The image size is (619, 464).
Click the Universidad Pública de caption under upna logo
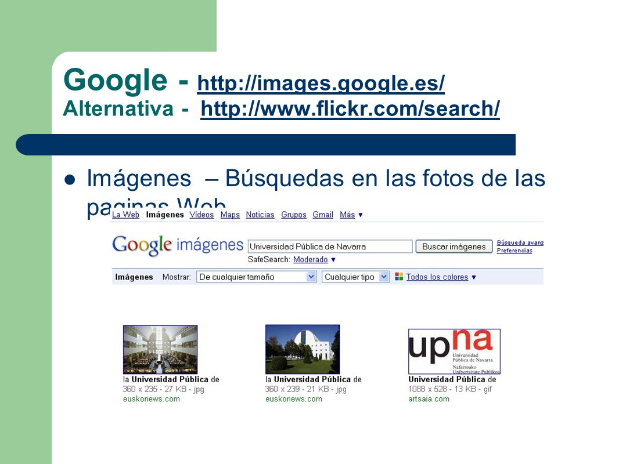click(x=452, y=379)
